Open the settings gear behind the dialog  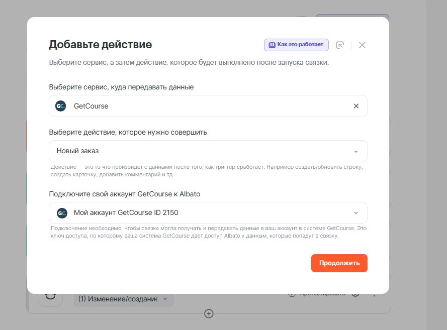click(x=355, y=294)
